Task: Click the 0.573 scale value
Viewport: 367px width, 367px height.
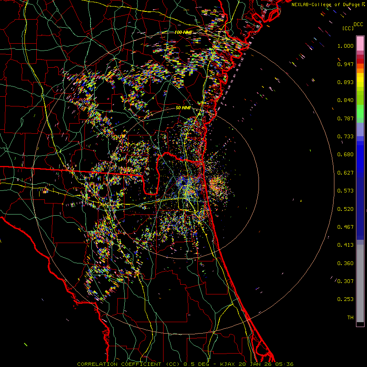Action: (345, 191)
